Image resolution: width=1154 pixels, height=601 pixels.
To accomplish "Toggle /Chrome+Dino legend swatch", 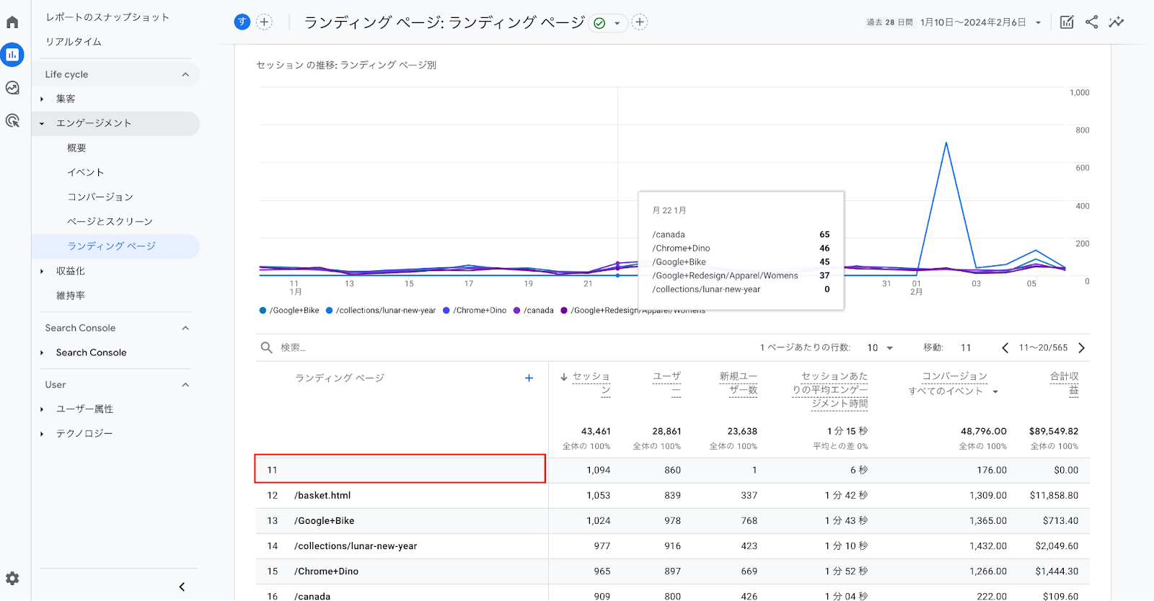I will (446, 311).
